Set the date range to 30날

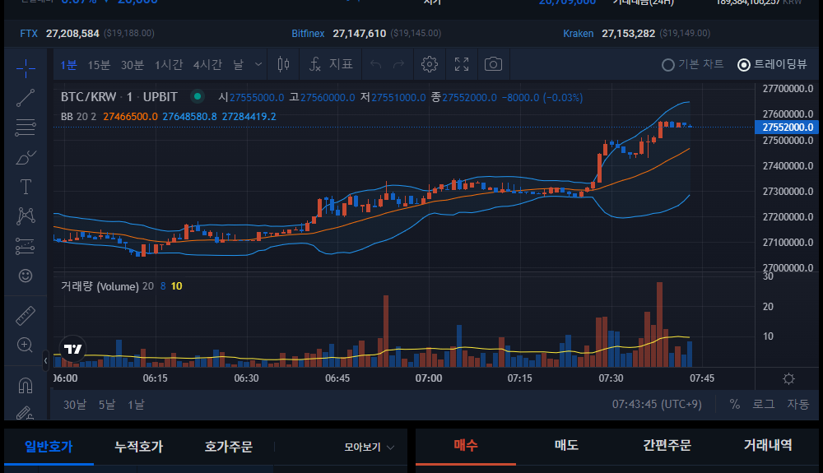tap(75, 405)
